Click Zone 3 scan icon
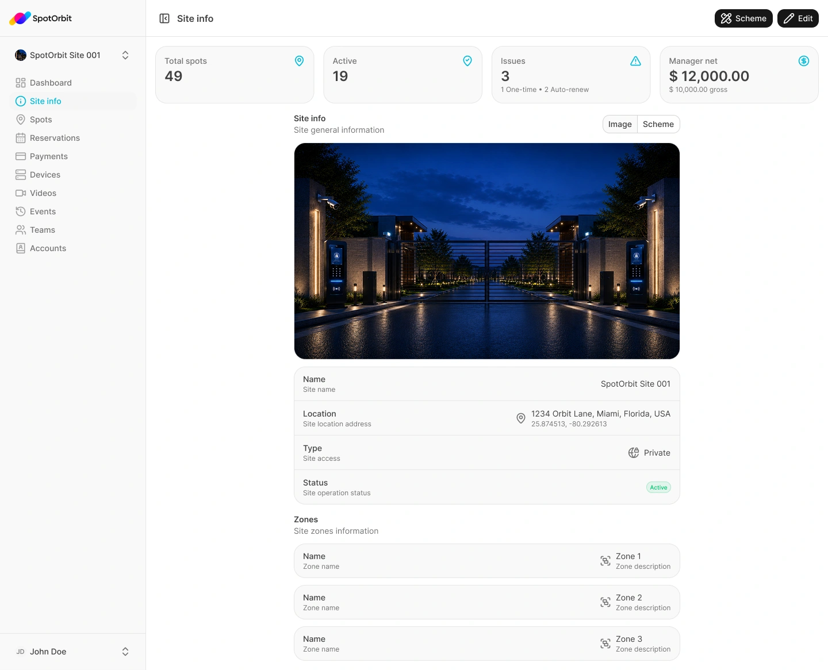The height and width of the screenshot is (670, 828). coord(605,644)
